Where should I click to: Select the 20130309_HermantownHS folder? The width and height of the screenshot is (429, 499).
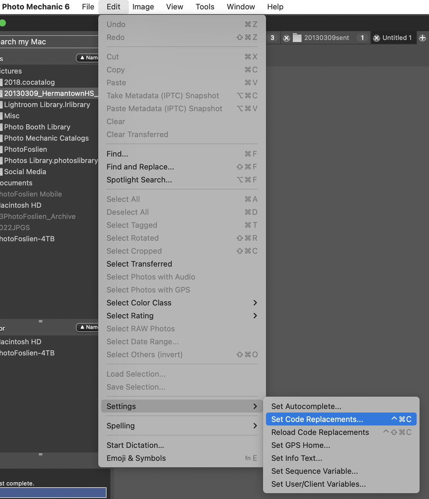(x=49, y=93)
